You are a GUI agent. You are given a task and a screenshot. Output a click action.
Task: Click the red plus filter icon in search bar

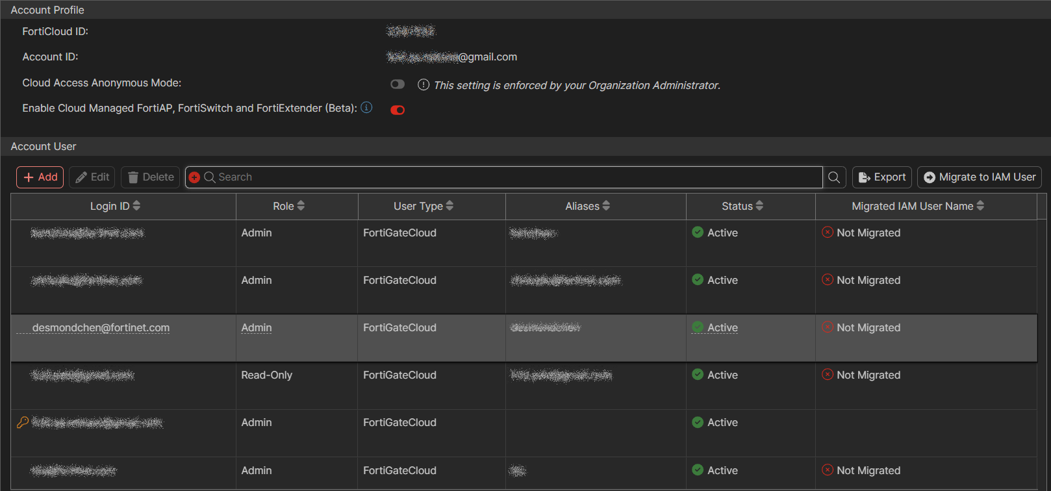[x=194, y=177]
